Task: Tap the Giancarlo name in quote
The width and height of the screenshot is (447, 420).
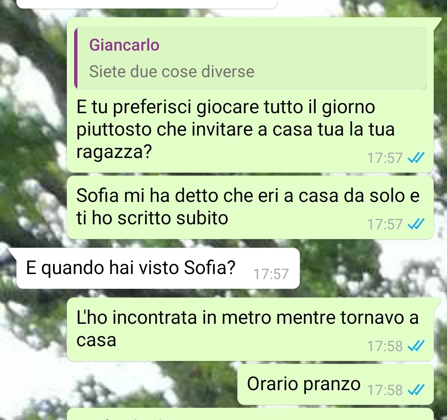Action: (124, 45)
